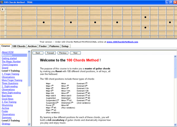Open 3. Ear Training lesson
This screenshot has height=127, width=177.
point(9,102)
